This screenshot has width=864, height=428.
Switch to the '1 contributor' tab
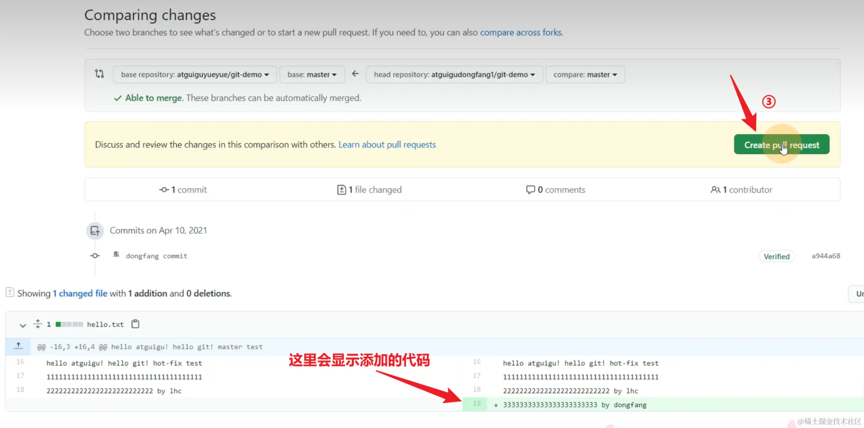click(x=742, y=190)
